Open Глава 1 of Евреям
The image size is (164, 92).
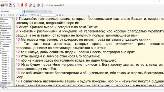(x=5, y=56)
